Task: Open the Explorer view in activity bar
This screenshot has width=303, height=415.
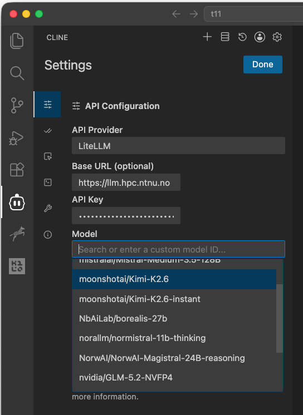Action: 17,41
